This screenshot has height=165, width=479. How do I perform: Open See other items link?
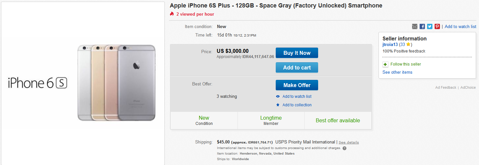pyautogui.click(x=397, y=72)
